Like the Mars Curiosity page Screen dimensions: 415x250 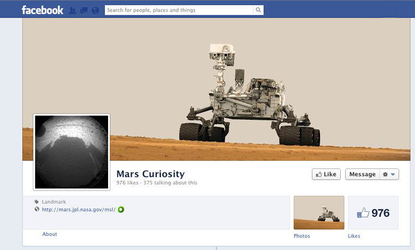[326, 174]
